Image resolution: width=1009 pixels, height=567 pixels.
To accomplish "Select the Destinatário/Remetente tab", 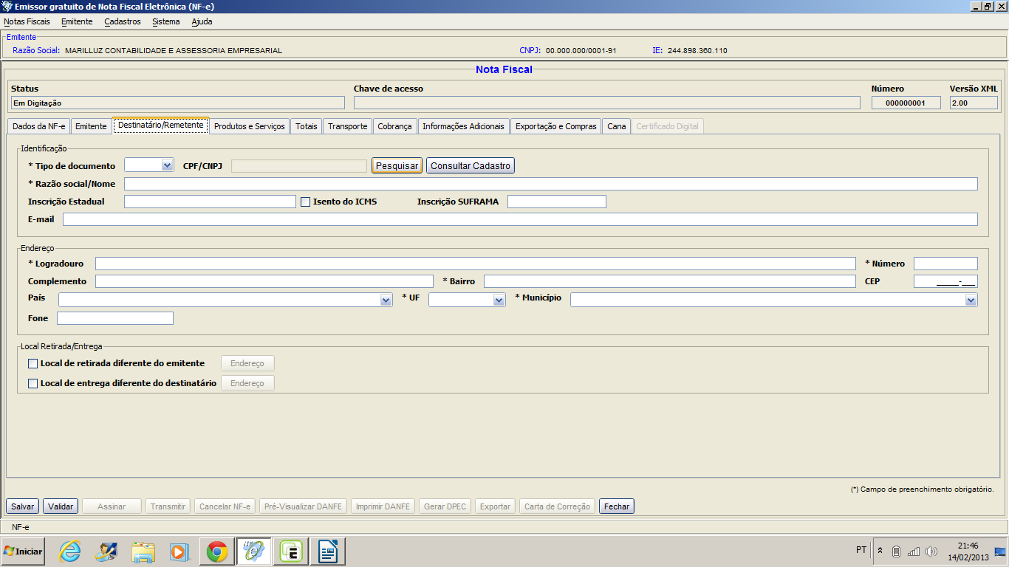I will click(161, 126).
